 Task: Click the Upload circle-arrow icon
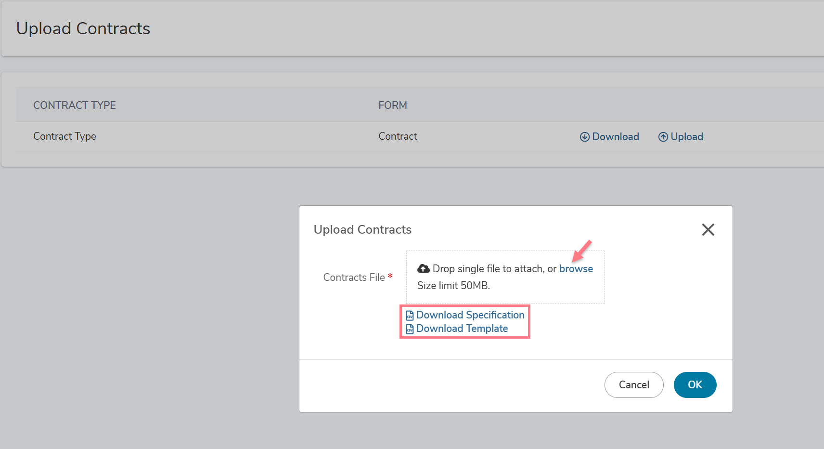coord(663,137)
